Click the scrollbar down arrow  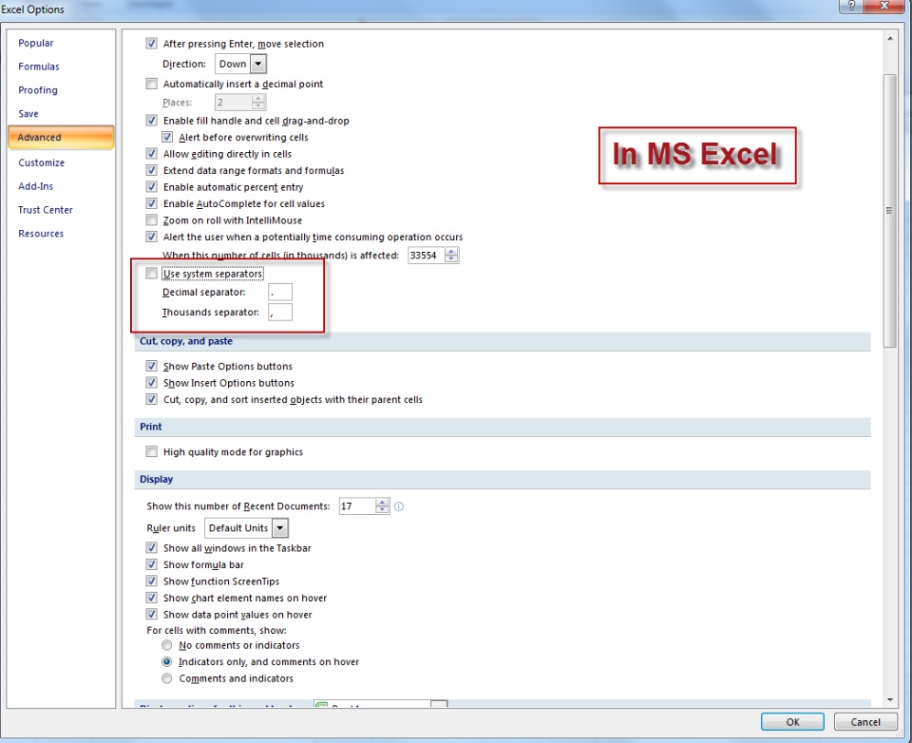[890, 700]
